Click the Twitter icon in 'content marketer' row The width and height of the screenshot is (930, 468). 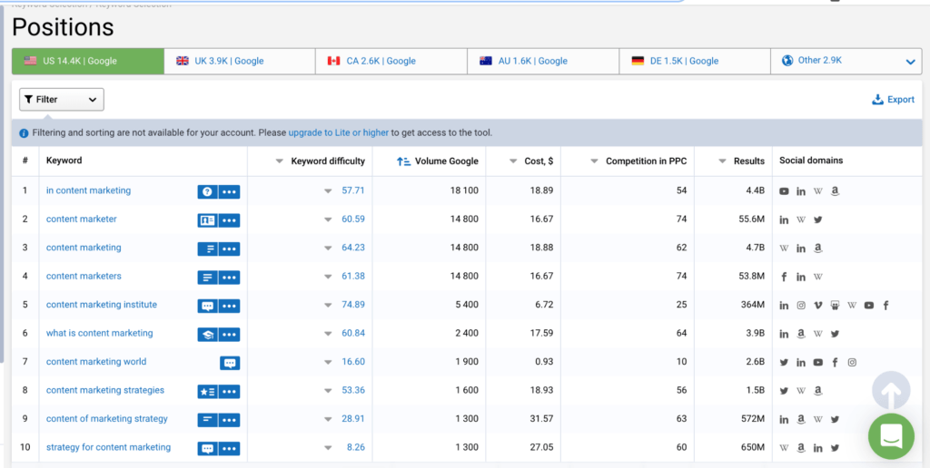point(818,220)
